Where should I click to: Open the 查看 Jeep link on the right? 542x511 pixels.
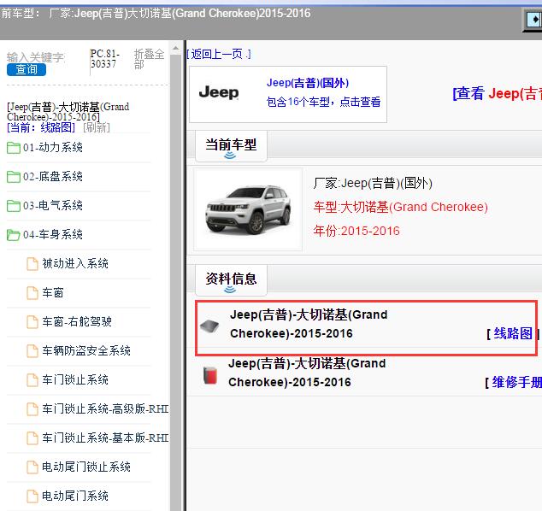pyautogui.click(x=497, y=94)
